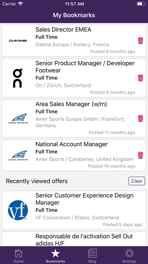The height and width of the screenshot is (264, 148).
Task: Open Area Sales Manager (w/m) listing
Action: [74, 118]
